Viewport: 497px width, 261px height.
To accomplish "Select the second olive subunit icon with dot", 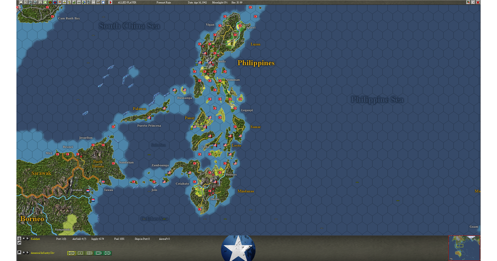I will (x=80, y=253).
